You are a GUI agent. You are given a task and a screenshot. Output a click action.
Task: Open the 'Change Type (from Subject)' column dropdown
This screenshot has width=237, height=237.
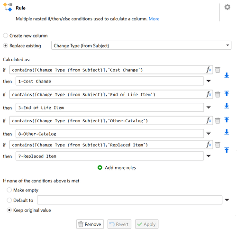click(141, 46)
